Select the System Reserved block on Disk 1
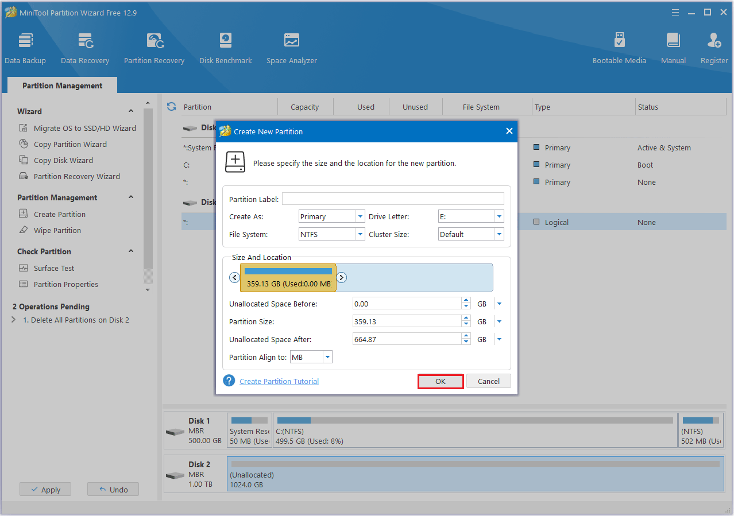 (250, 430)
